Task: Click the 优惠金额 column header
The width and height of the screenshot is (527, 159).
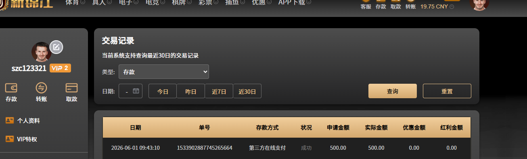Action: coord(414,128)
